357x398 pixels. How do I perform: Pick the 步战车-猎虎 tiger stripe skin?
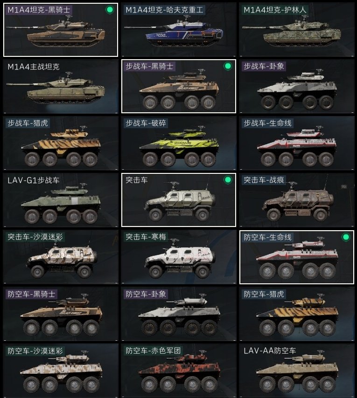click(61, 143)
